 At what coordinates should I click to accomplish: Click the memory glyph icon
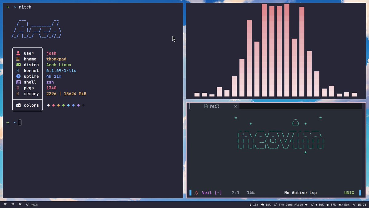coord(18,94)
